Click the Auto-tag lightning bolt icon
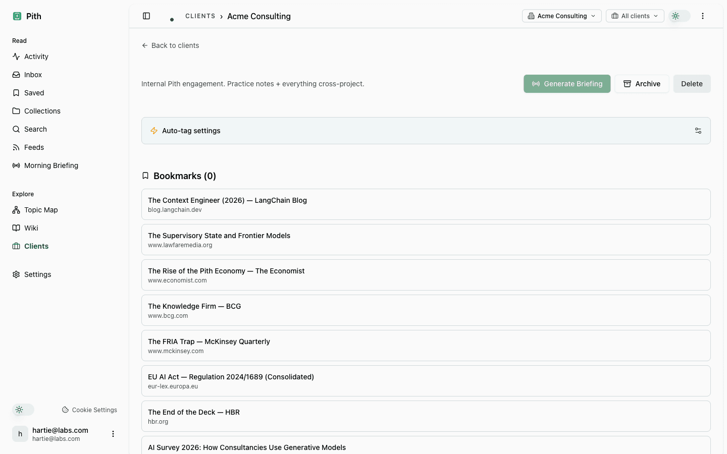The width and height of the screenshot is (727, 454). tap(154, 131)
